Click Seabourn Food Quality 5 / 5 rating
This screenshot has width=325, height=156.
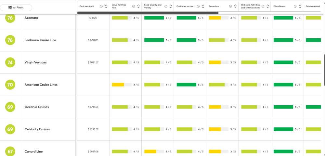tap(168, 40)
